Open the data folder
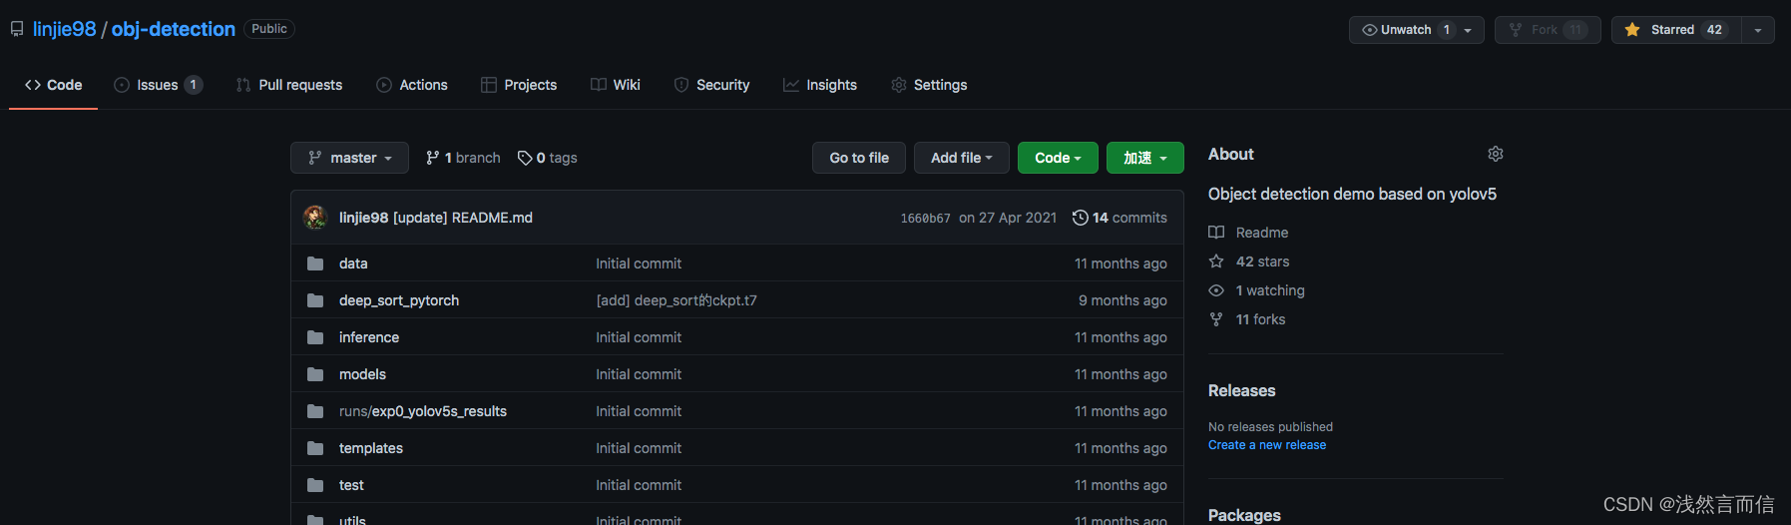 tap(353, 263)
